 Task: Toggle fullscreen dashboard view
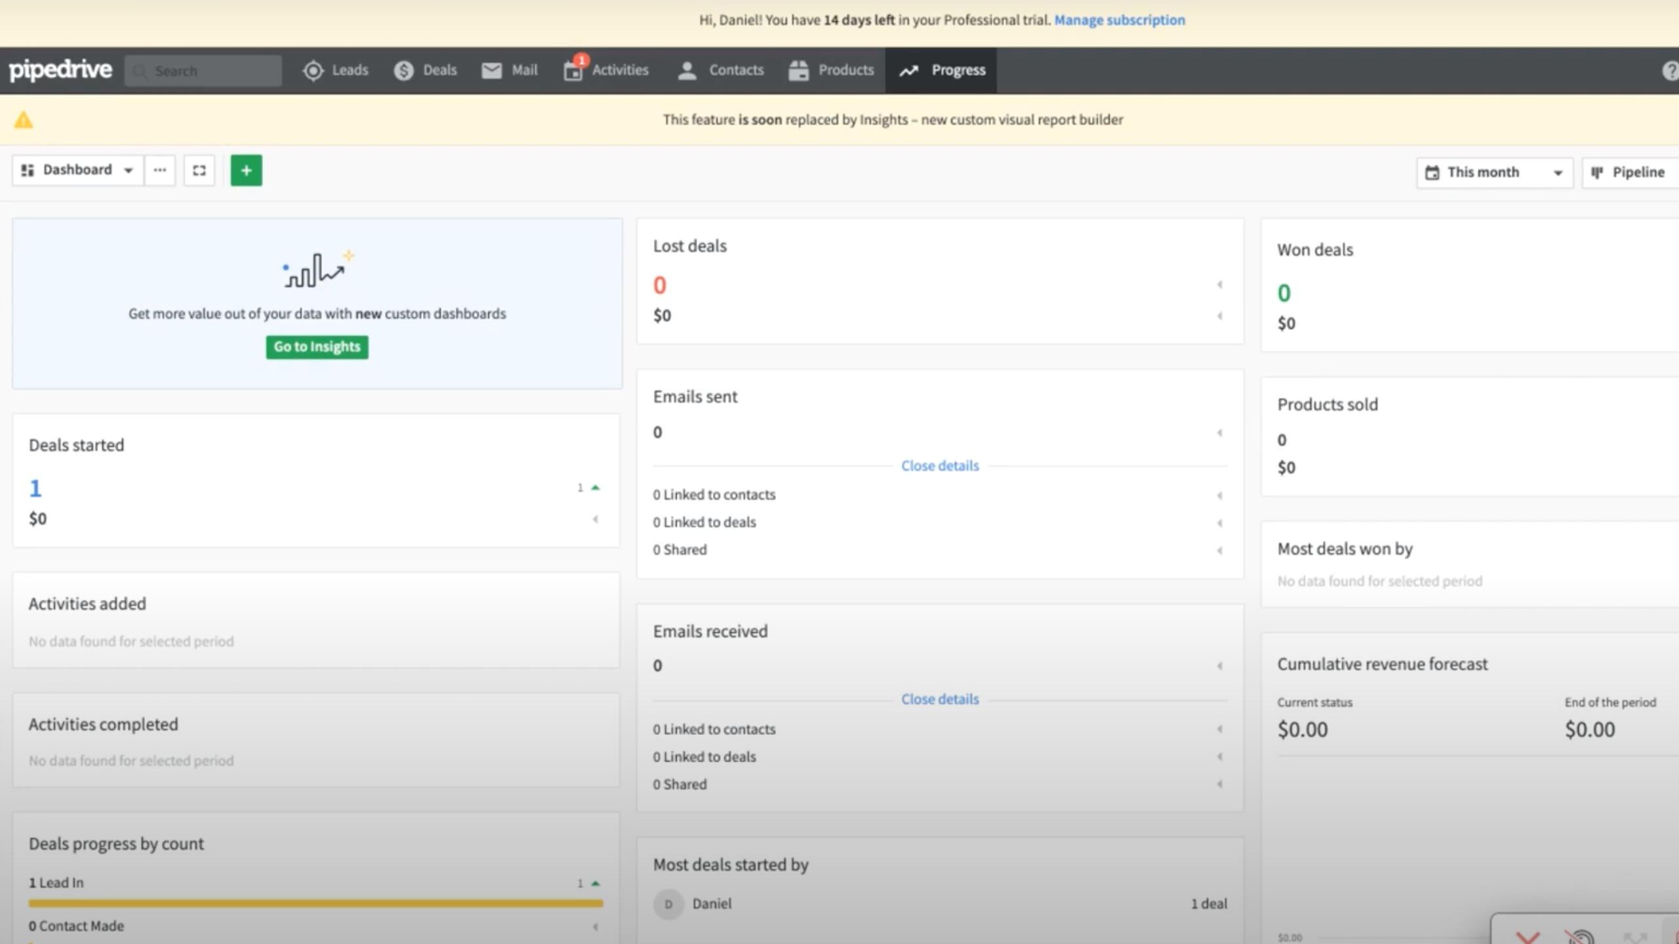point(199,170)
